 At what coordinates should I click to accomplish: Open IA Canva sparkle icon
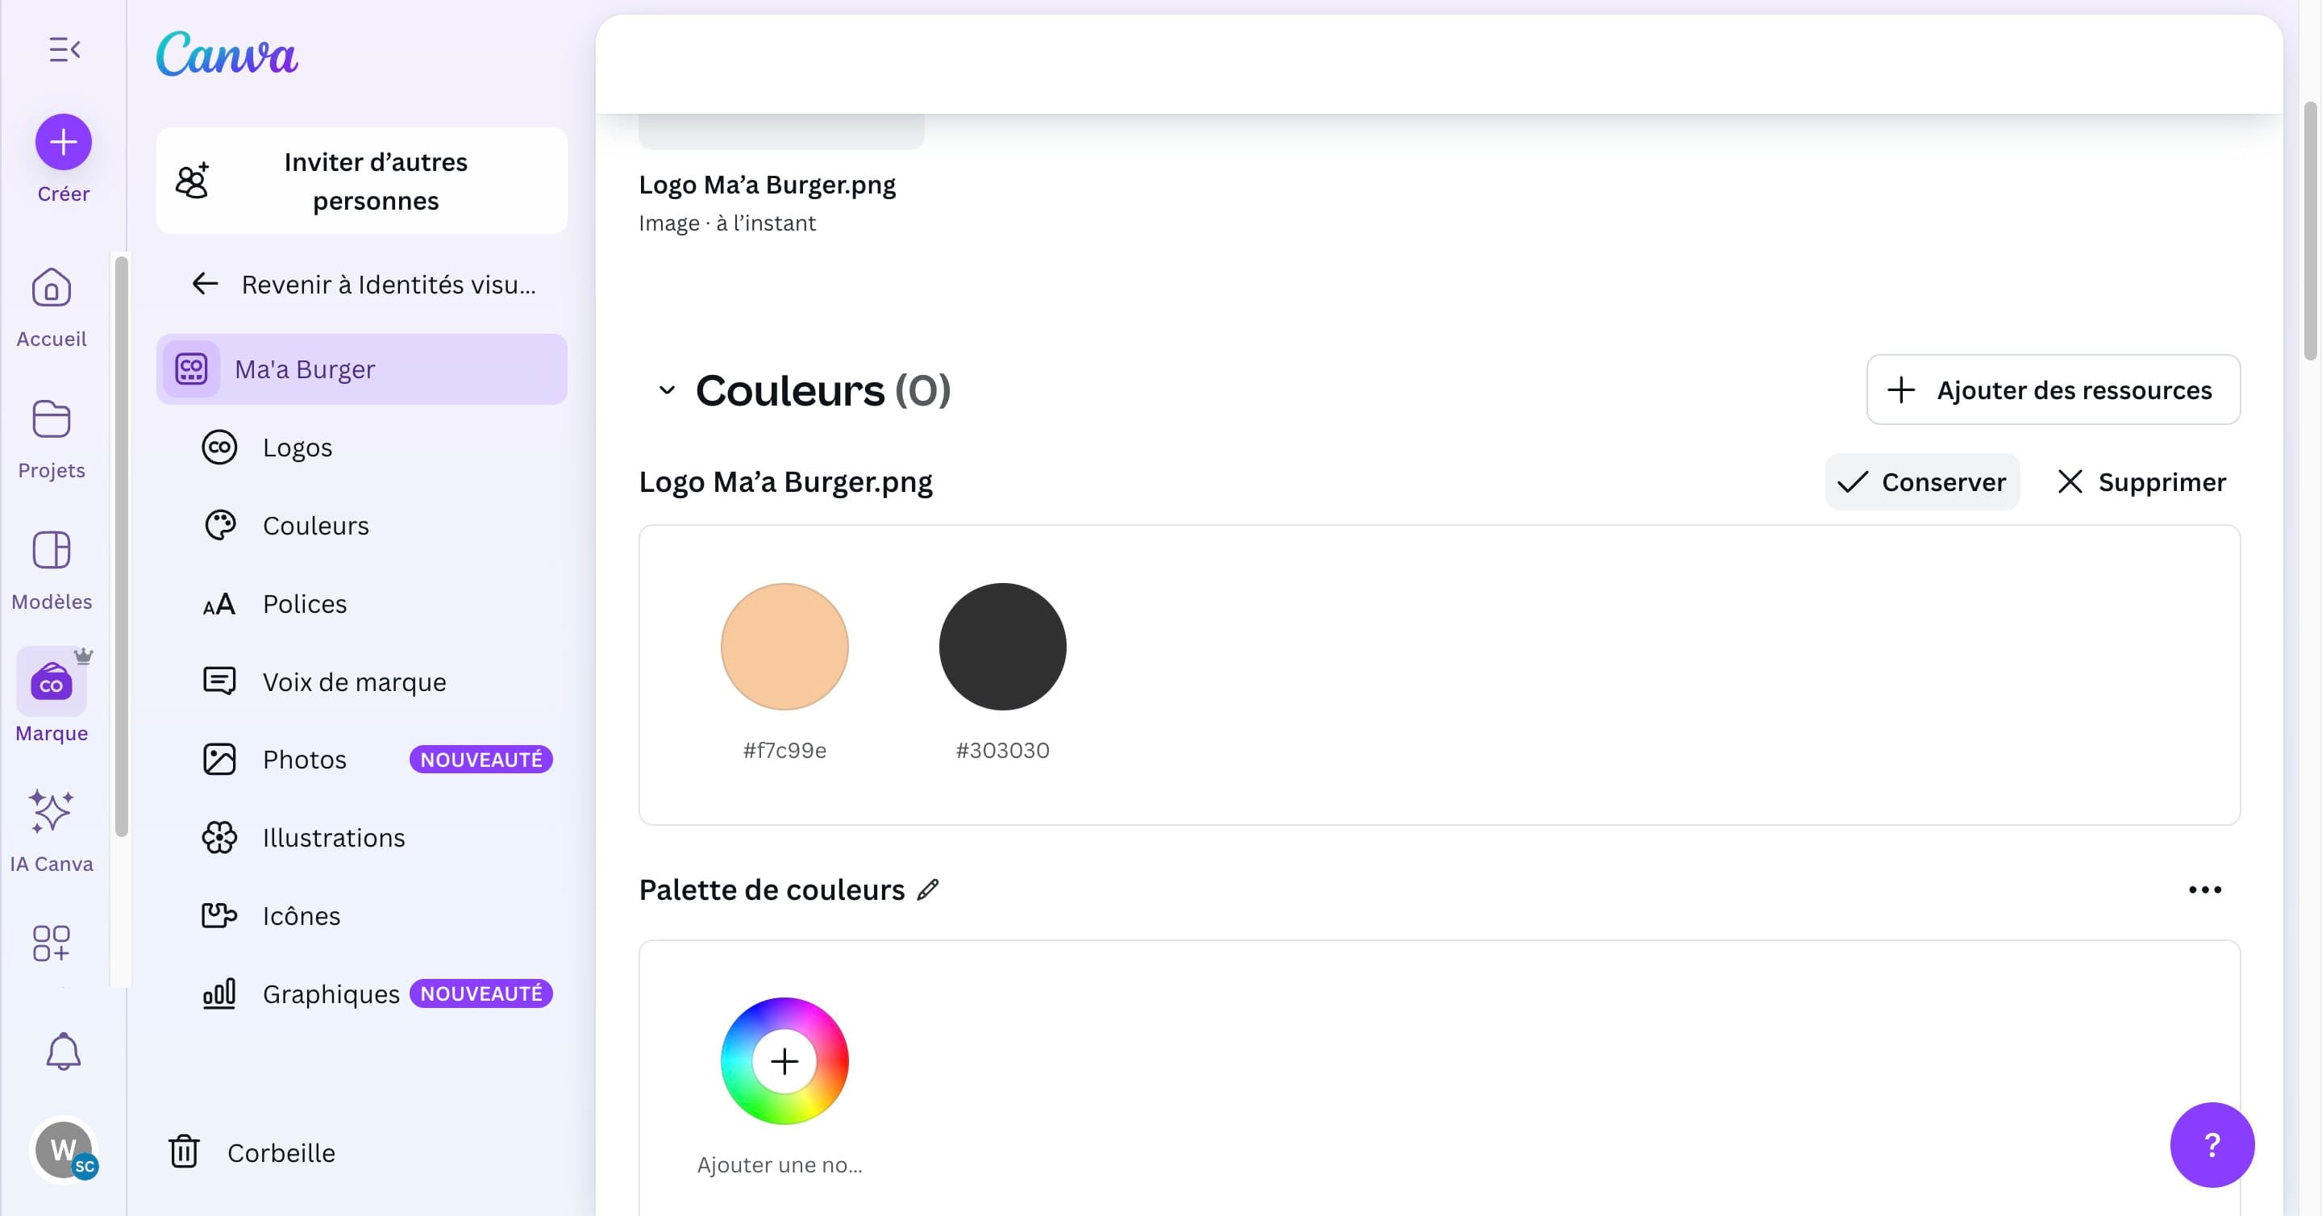52,811
